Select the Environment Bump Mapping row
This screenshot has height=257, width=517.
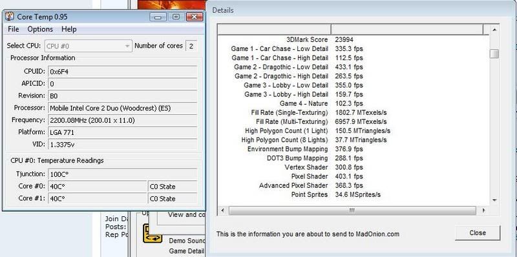pyautogui.click(x=353, y=149)
